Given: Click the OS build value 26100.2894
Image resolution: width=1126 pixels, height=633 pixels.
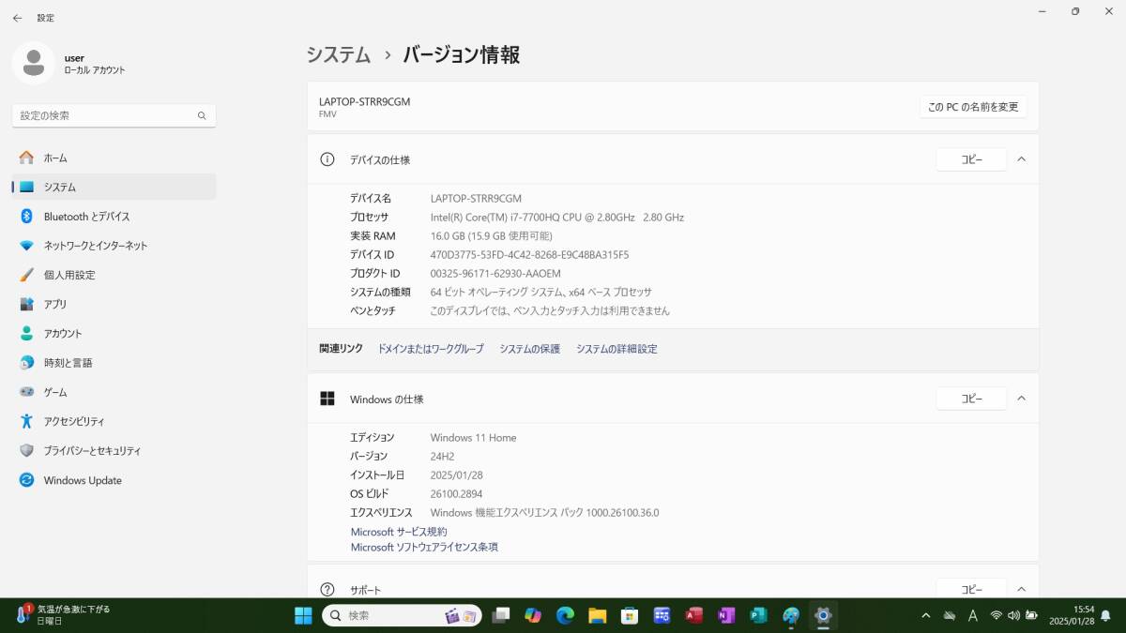Looking at the screenshot, I should (456, 493).
